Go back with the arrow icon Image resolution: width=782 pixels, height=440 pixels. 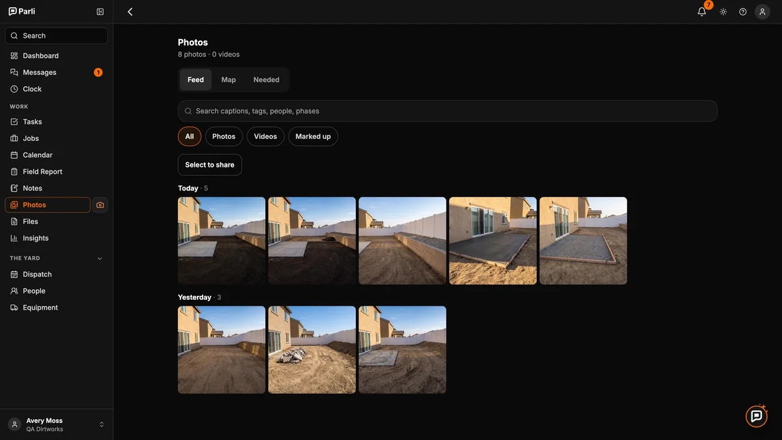[x=130, y=12]
